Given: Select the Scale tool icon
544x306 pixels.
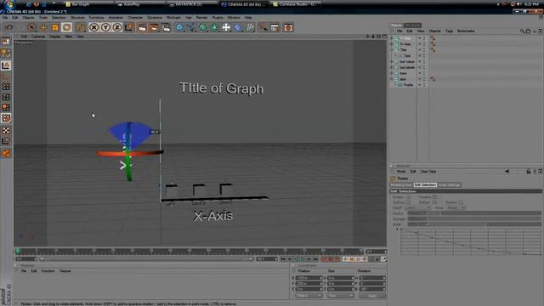Looking at the screenshot, I should point(54,27).
